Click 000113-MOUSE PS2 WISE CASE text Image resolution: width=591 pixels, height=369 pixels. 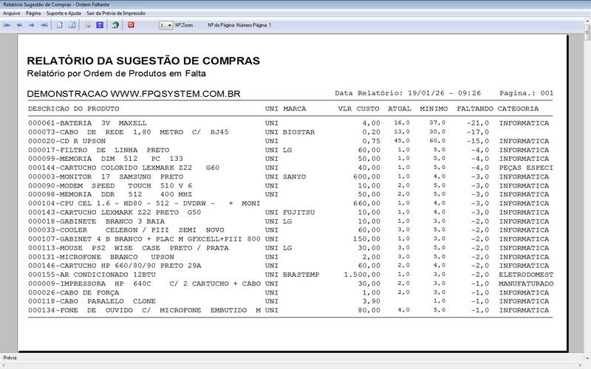pyautogui.click(x=128, y=248)
